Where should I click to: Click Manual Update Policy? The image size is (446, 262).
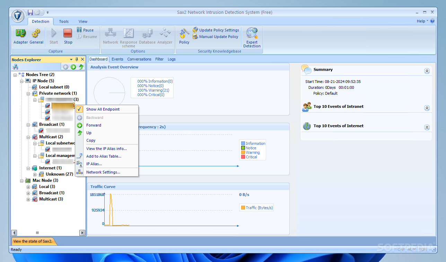click(x=216, y=37)
